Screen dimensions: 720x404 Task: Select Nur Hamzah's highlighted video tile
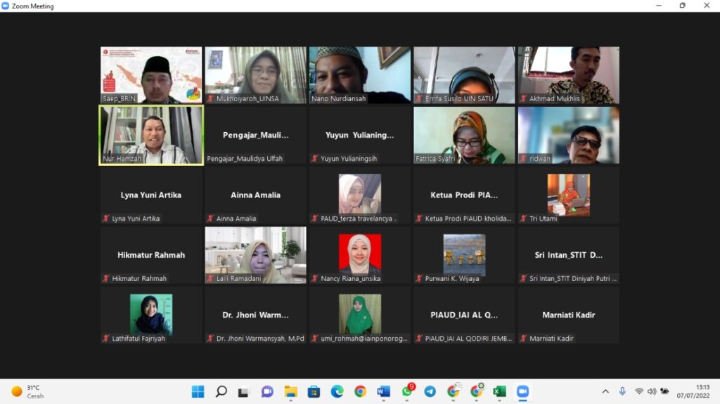tap(151, 135)
